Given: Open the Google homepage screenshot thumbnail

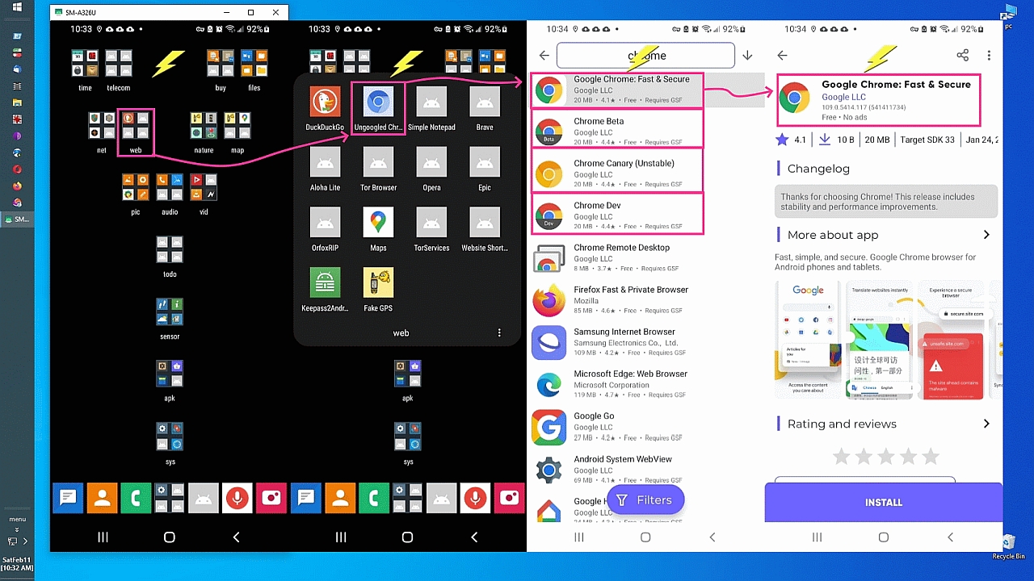Looking at the screenshot, I should pos(808,340).
